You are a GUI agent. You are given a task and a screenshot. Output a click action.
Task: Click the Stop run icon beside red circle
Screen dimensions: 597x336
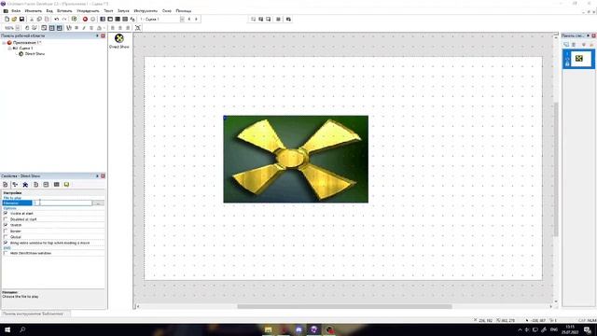point(93,19)
